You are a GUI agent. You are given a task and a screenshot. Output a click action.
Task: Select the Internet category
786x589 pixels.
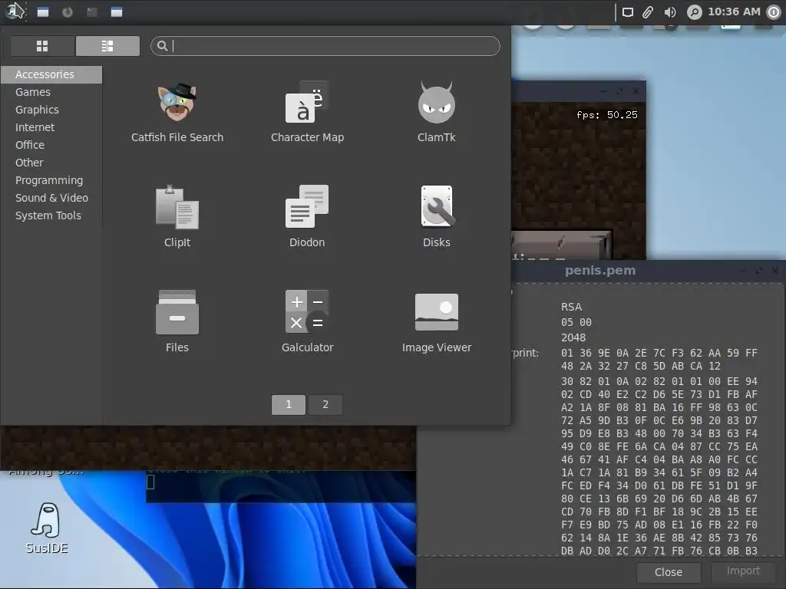[x=51, y=127]
